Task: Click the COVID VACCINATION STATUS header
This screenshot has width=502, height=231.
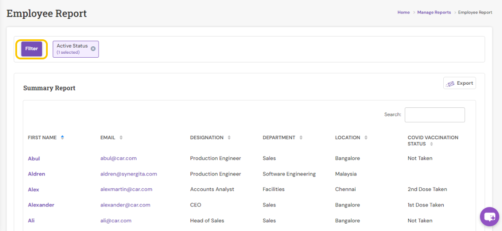Action: click(x=433, y=141)
